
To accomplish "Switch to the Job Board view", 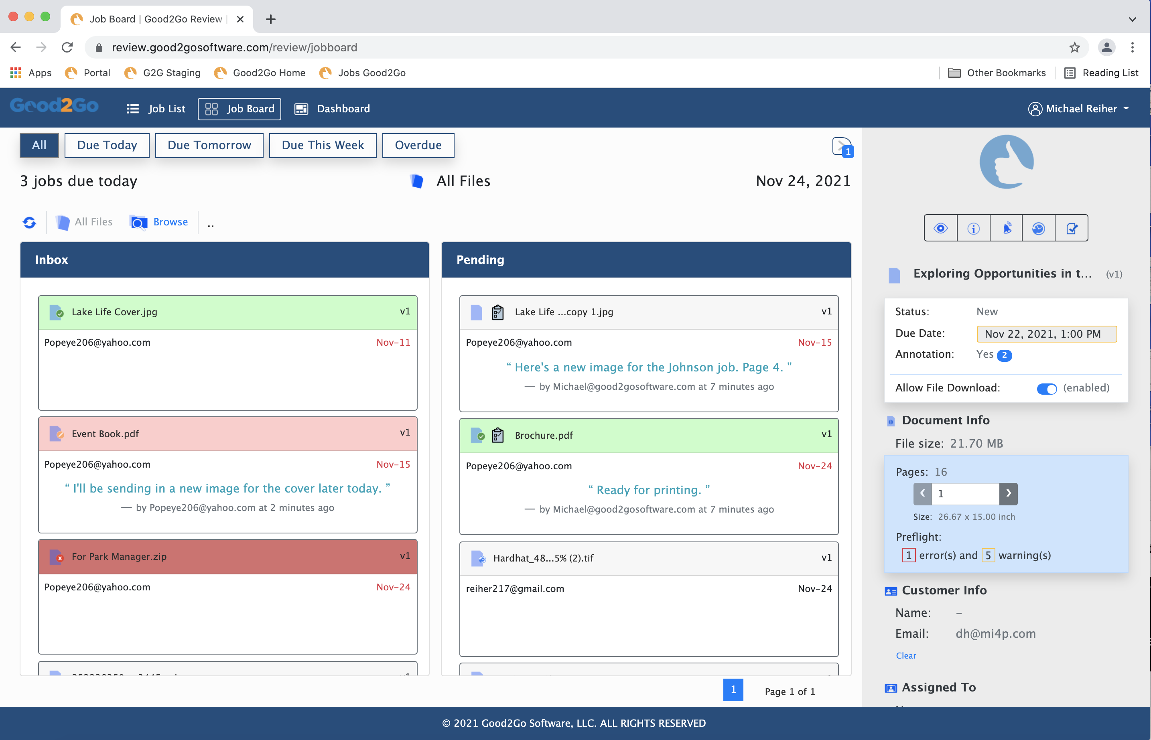I will (x=240, y=109).
